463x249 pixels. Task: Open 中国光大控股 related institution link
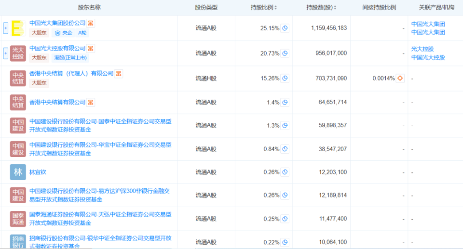(428, 57)
